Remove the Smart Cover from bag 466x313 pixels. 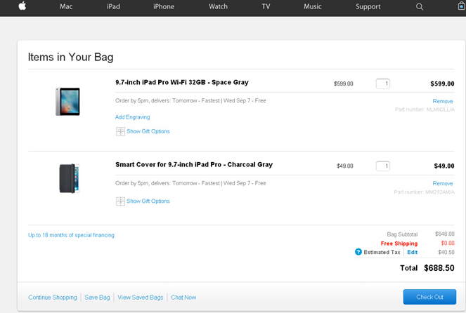tap(443, 183)
